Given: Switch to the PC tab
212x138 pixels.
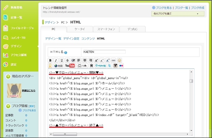Looking at the screenshot, I should point(54,29).
